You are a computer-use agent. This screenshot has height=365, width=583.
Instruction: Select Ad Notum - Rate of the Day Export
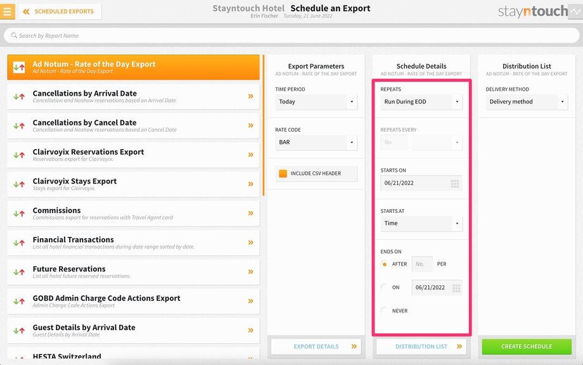coord(134,67)
